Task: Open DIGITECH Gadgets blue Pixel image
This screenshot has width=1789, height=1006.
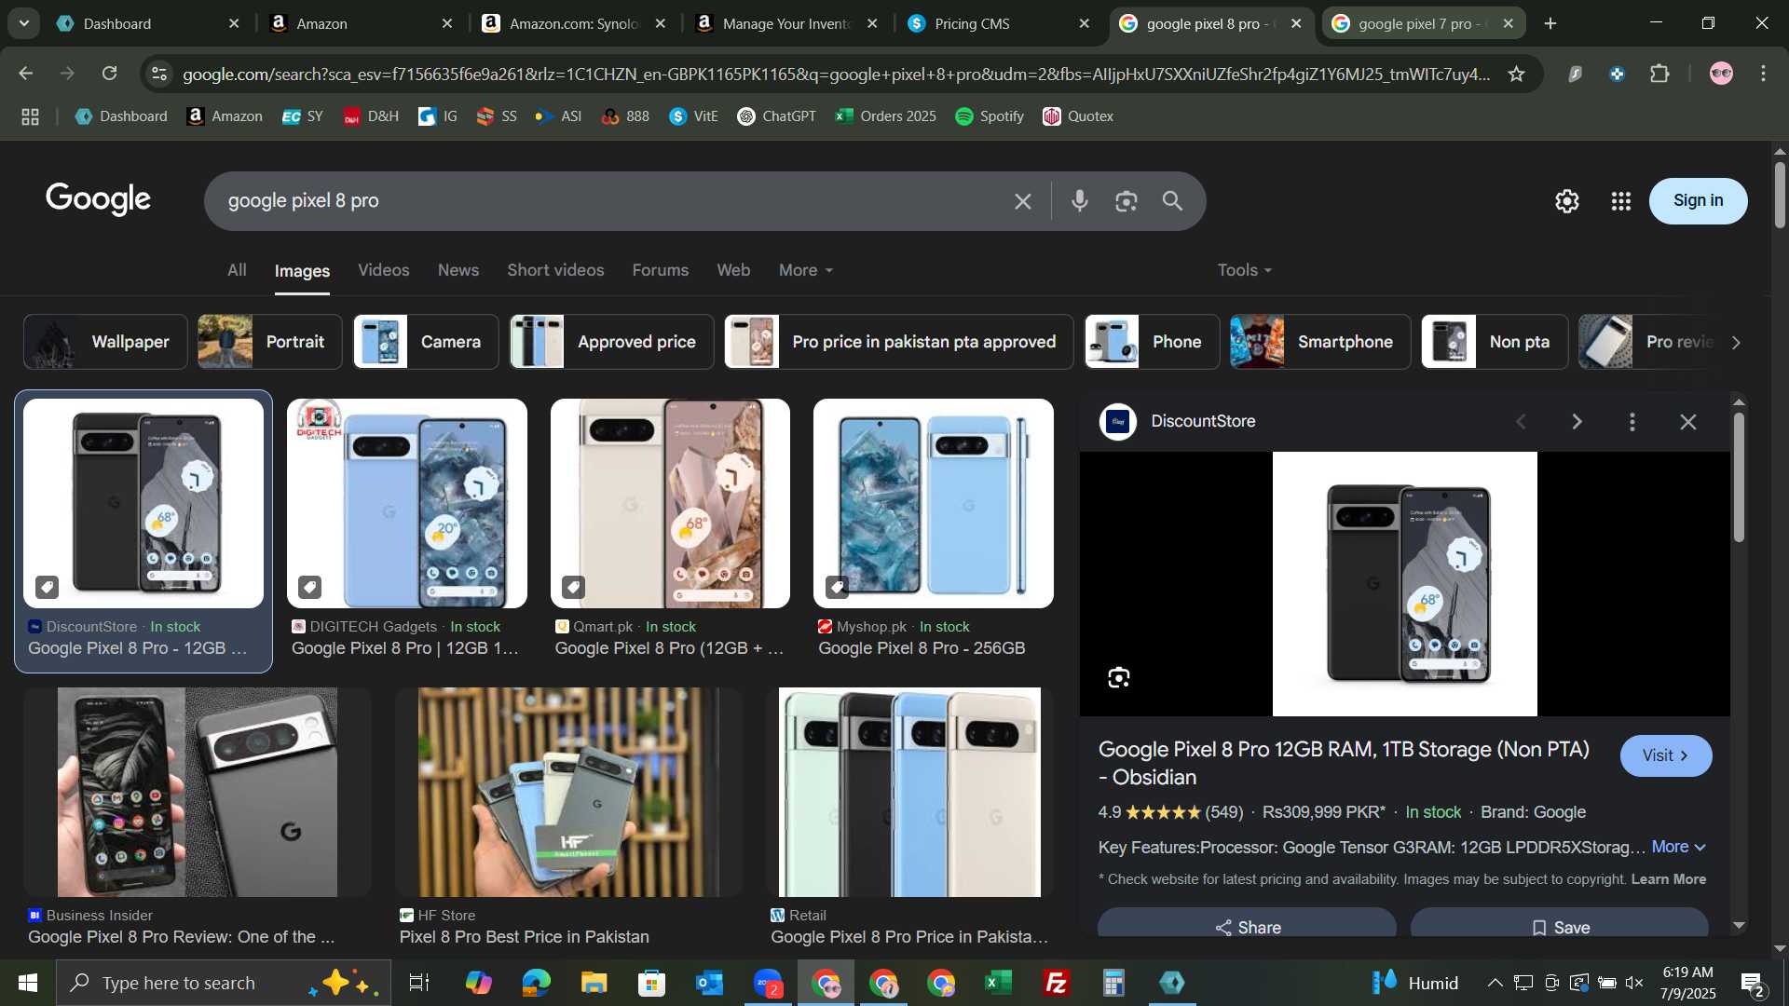Action: (407, 504)
